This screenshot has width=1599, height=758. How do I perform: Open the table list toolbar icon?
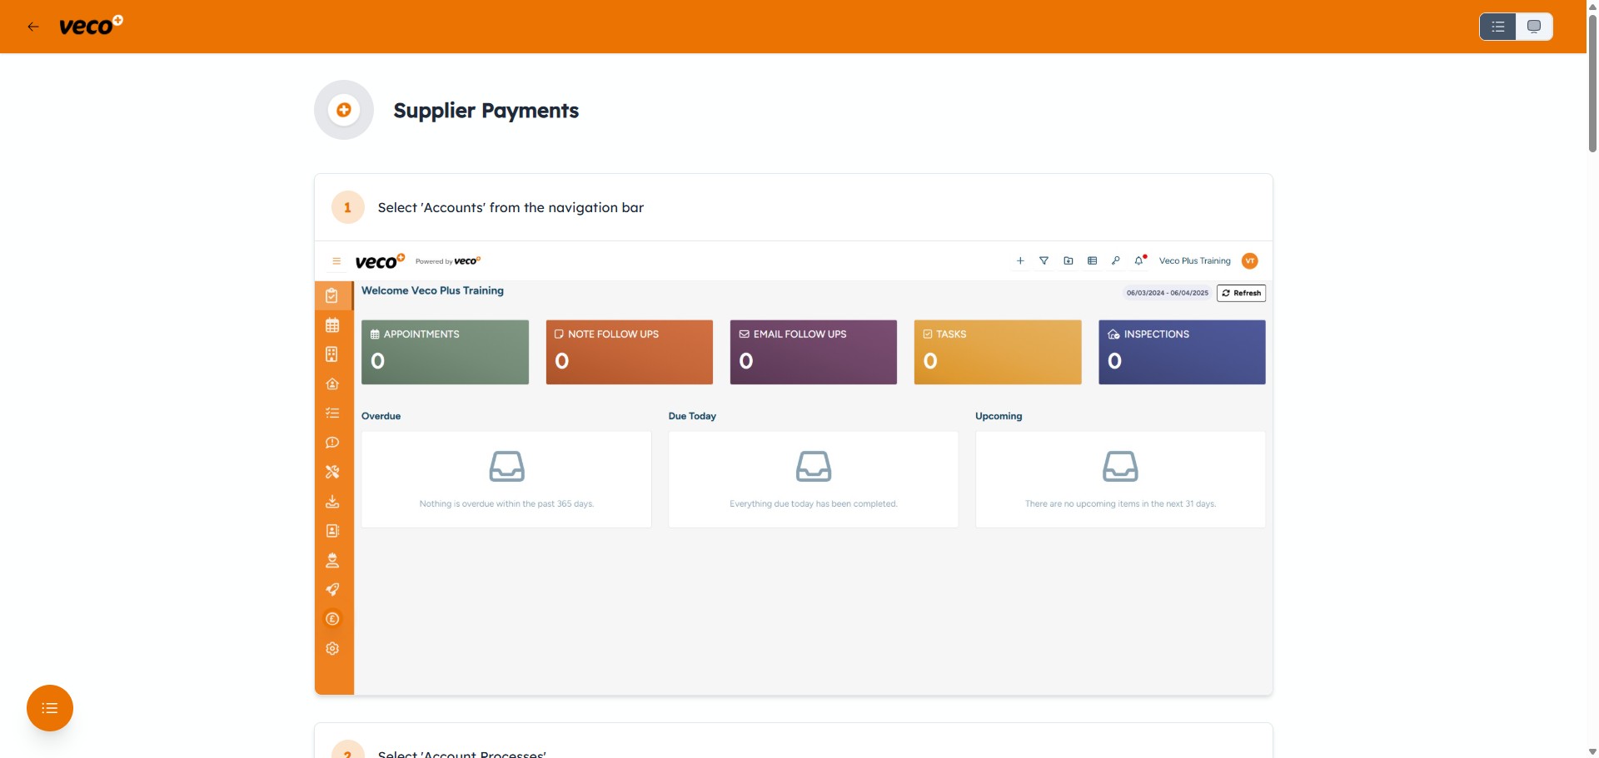1092,261
